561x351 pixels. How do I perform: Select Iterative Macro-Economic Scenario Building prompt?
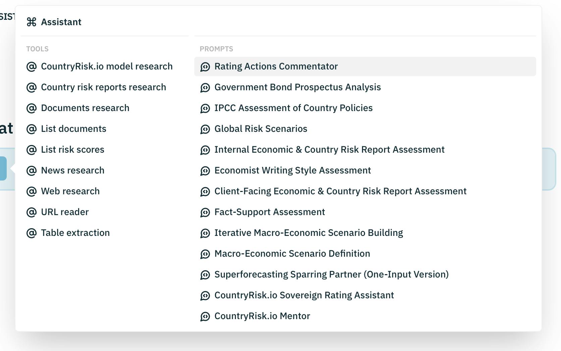pos(308,233)
